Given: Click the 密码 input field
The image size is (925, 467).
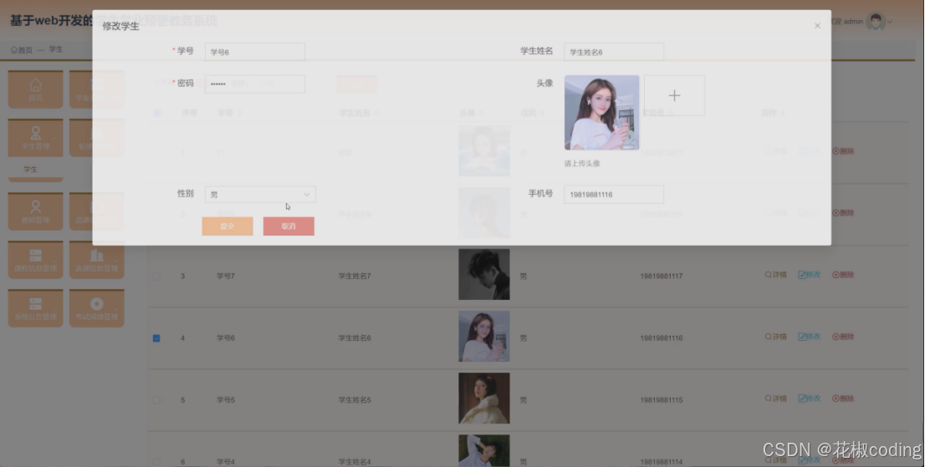Looking at the screenshot, I should 255,84.
